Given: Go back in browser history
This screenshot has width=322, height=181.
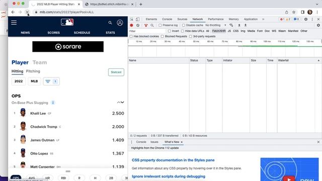Looking at the screenshot, I should 13,12.
